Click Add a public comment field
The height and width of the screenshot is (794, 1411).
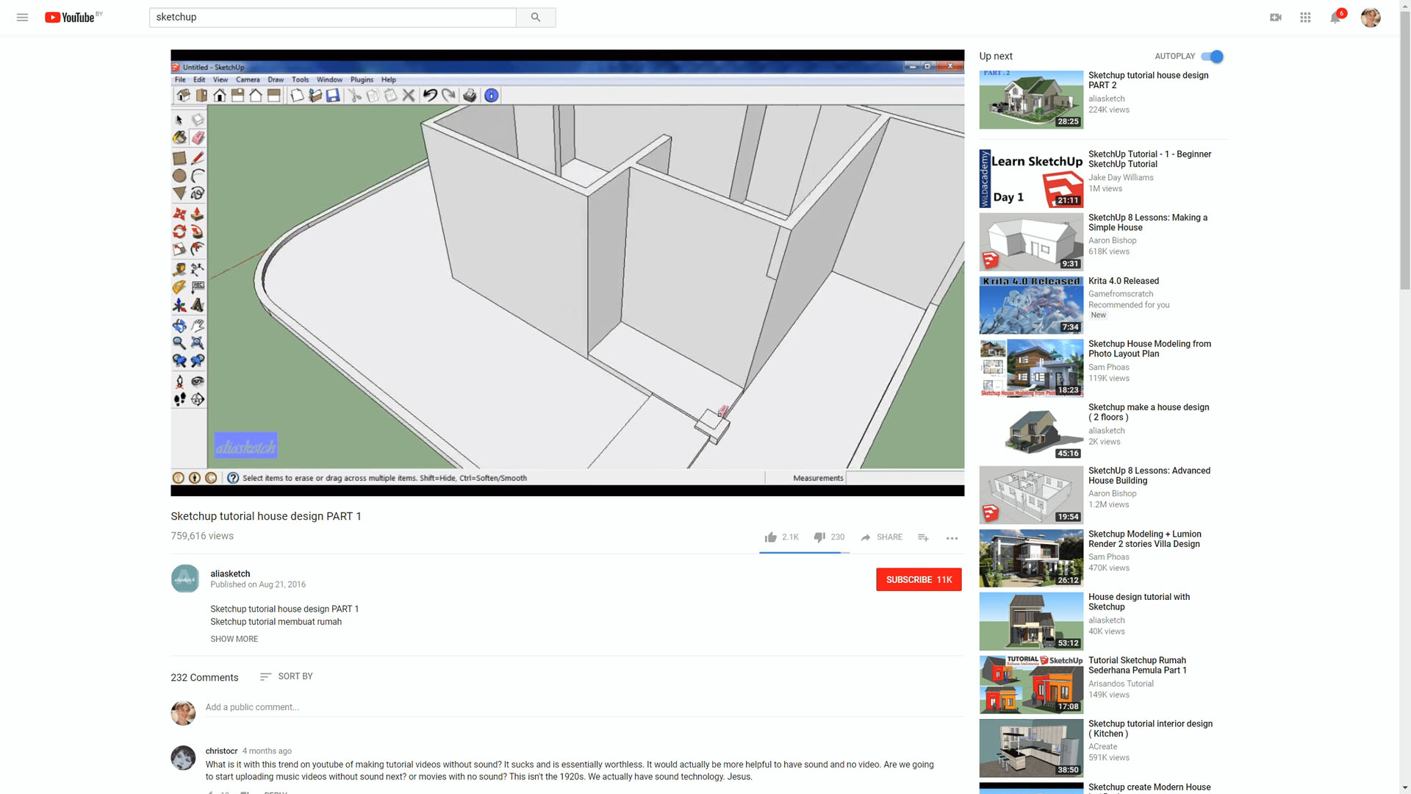[x=584, y=707]
